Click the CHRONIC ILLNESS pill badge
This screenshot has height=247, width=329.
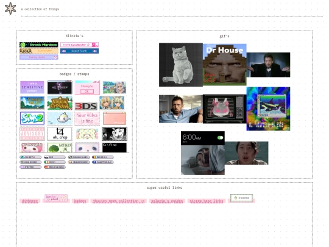point(79,157)
